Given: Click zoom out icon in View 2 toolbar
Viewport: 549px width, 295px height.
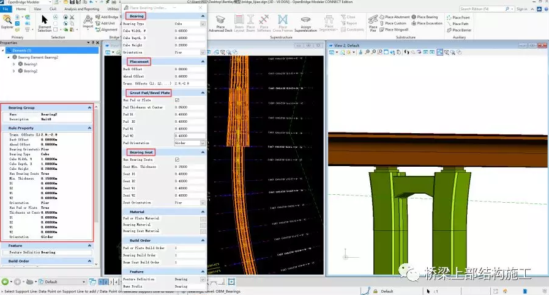Looking at the screenshot, I should (x=373, y=52).
